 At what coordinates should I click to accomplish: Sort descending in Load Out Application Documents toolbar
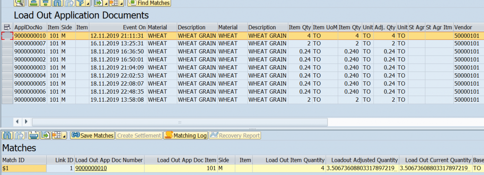(x=45, y=3)
